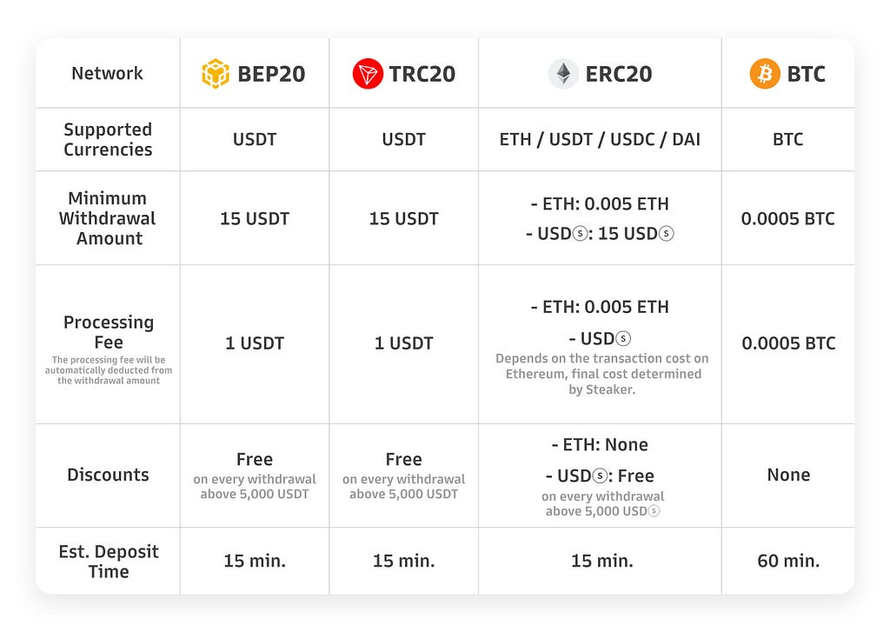Click the Supported Currencies row label

tap(108, 139)
